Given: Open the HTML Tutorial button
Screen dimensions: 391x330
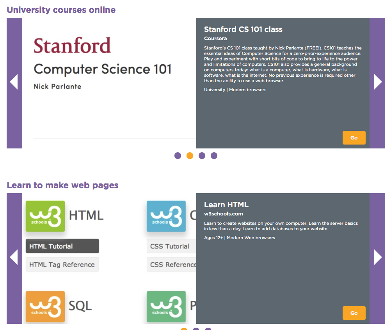Looking at the screenshot, I should point(62,246).
